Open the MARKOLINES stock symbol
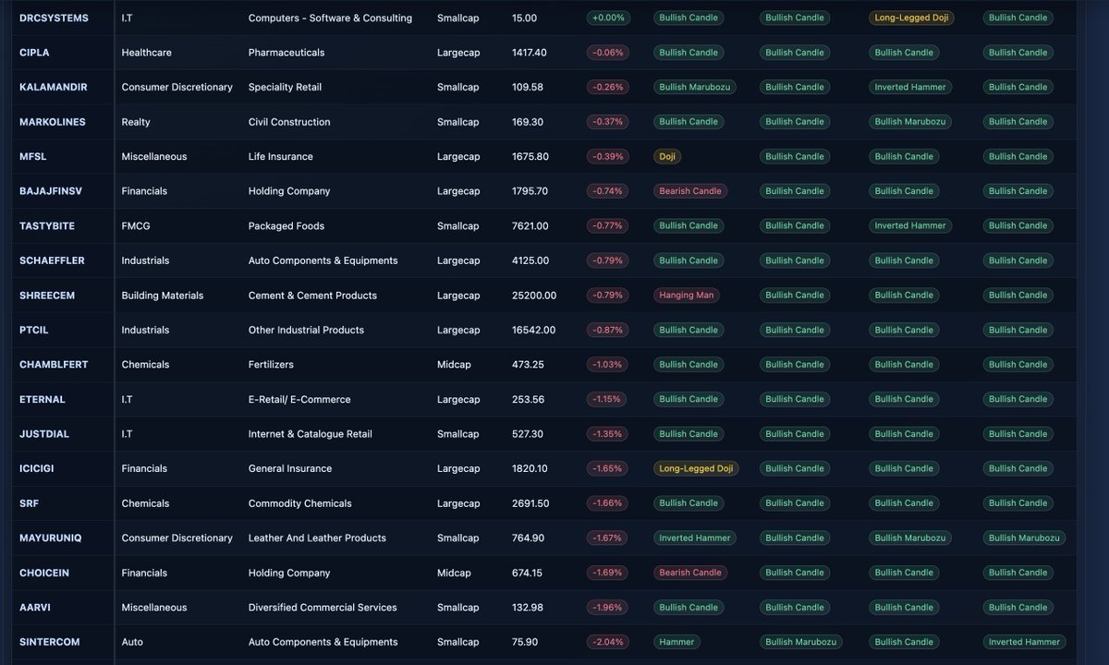 coord(52,122)
